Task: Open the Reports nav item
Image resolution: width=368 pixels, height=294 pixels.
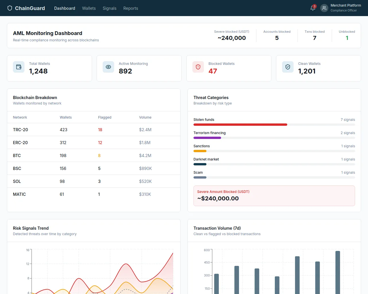Action: [x=131, y=8]
